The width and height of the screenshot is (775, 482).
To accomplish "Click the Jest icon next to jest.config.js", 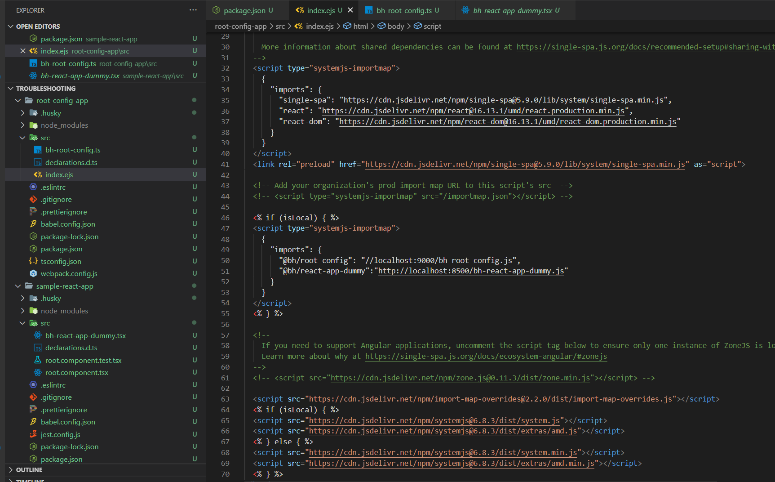I will (x=33, y=434).
